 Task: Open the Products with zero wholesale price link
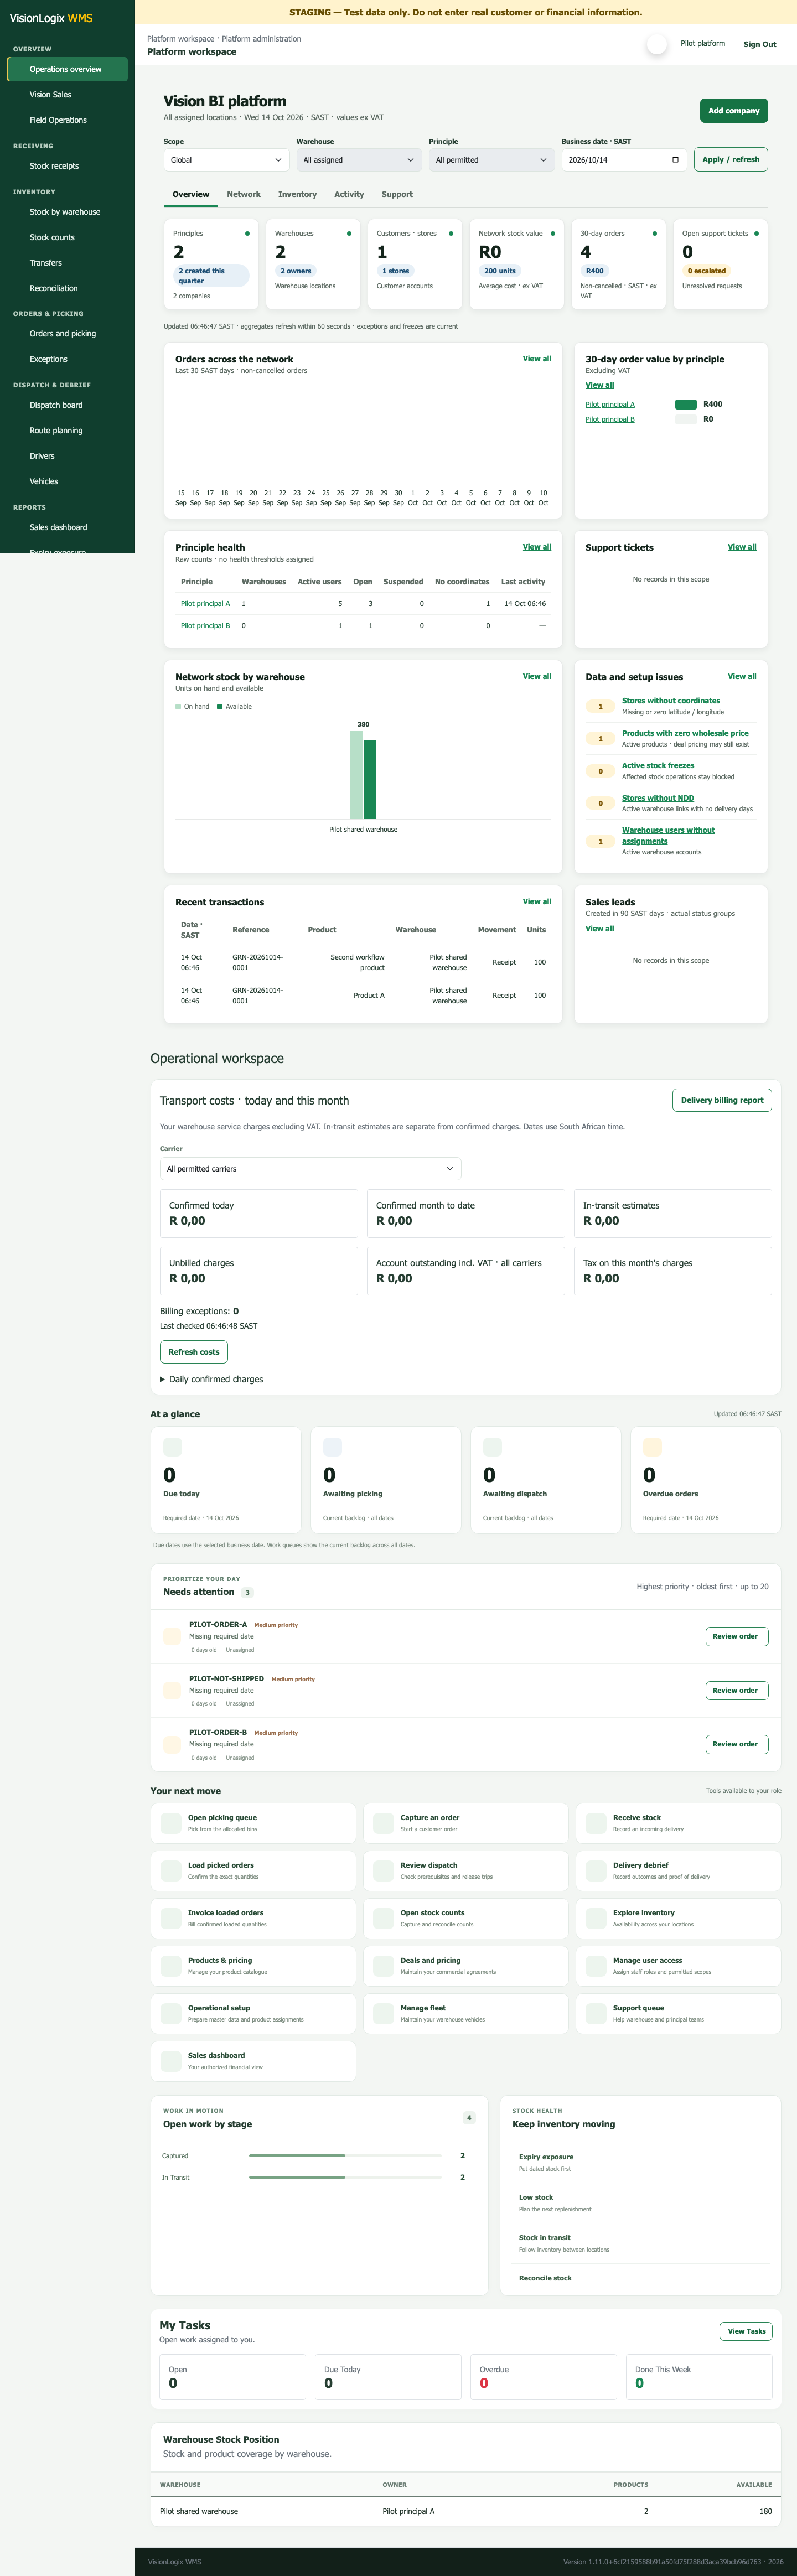[685, 733]
